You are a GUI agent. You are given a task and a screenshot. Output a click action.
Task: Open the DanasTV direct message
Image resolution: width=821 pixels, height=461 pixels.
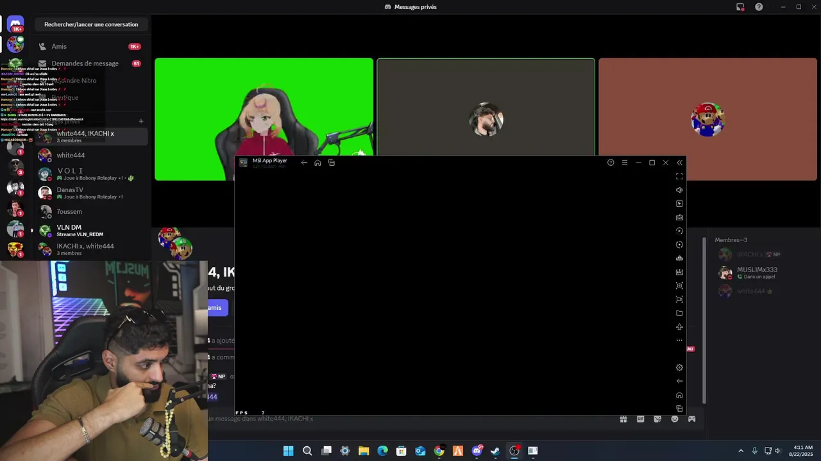pos(91,193)
